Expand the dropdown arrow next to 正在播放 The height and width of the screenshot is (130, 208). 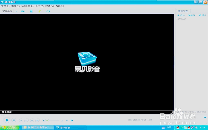[17, 11]
